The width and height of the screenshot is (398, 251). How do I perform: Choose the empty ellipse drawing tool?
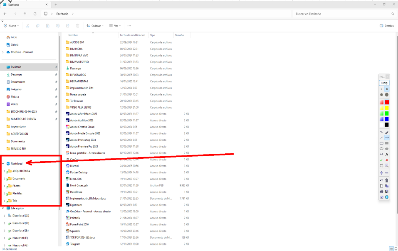381,149
